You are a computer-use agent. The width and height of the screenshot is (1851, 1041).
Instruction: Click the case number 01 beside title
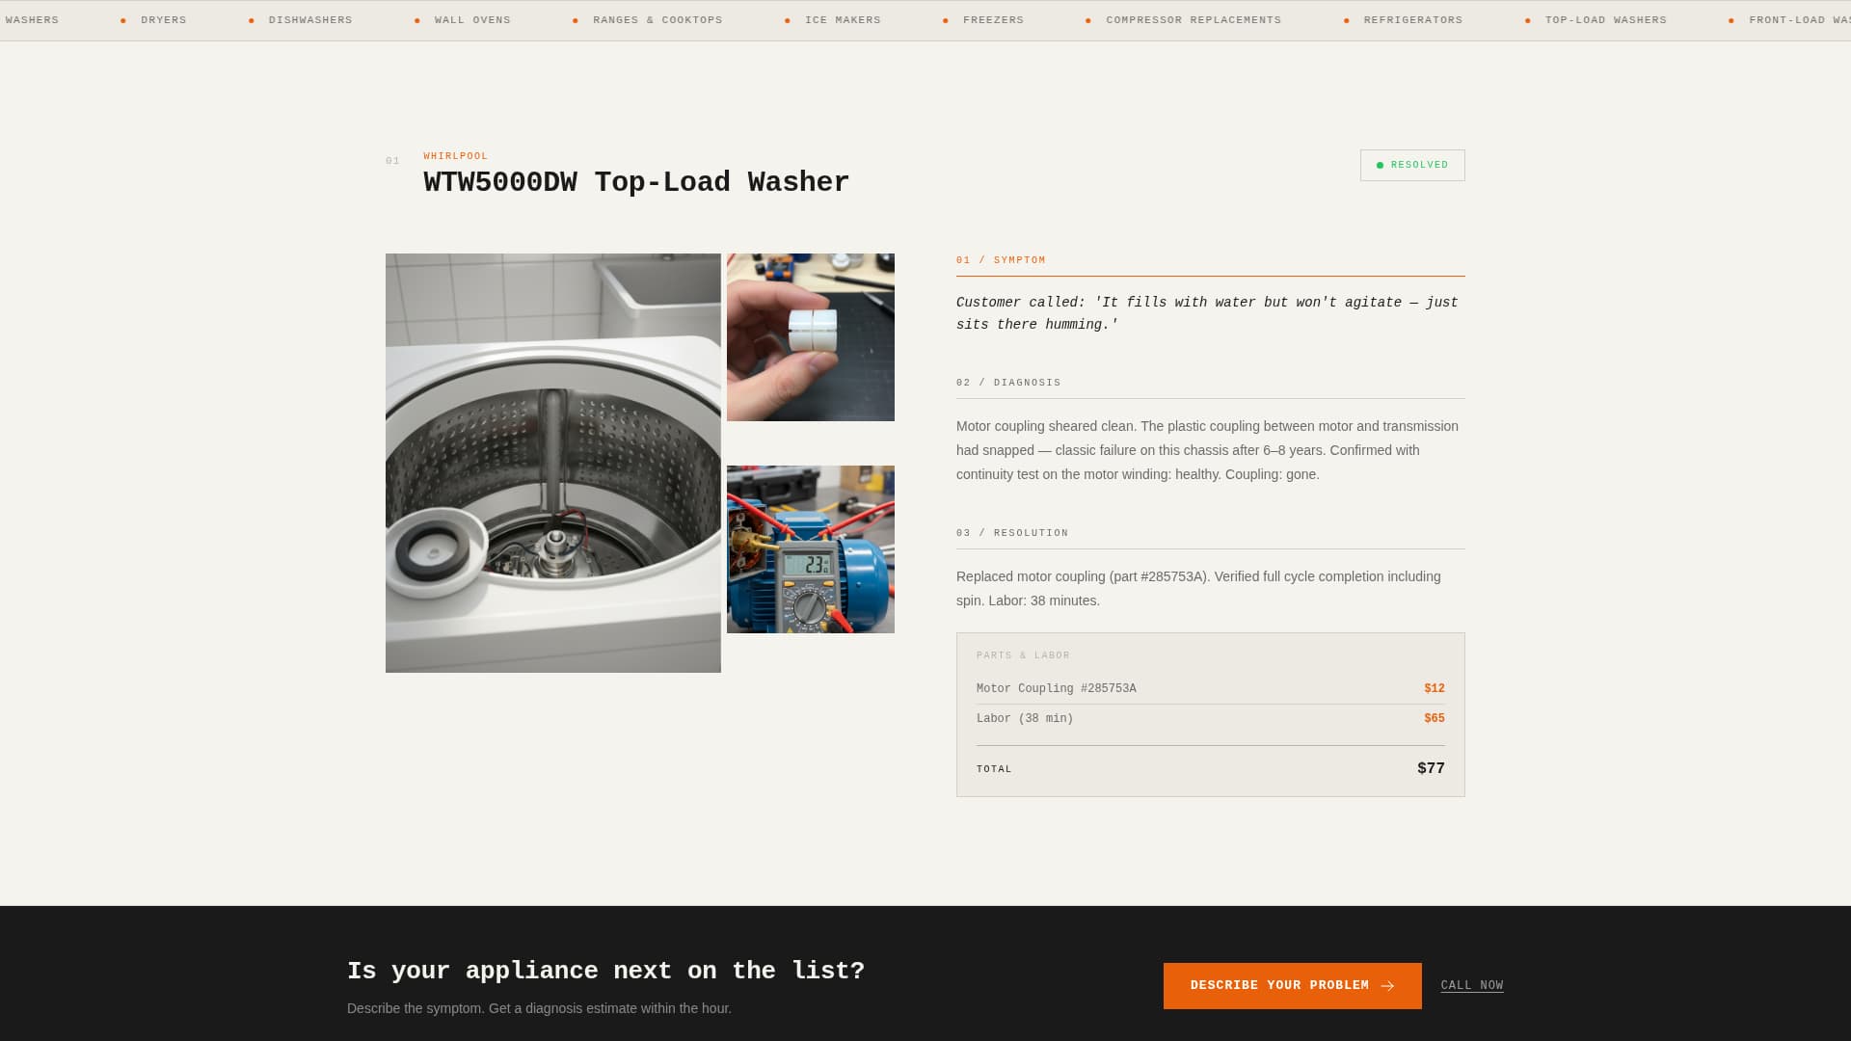[x=392, y=161]
